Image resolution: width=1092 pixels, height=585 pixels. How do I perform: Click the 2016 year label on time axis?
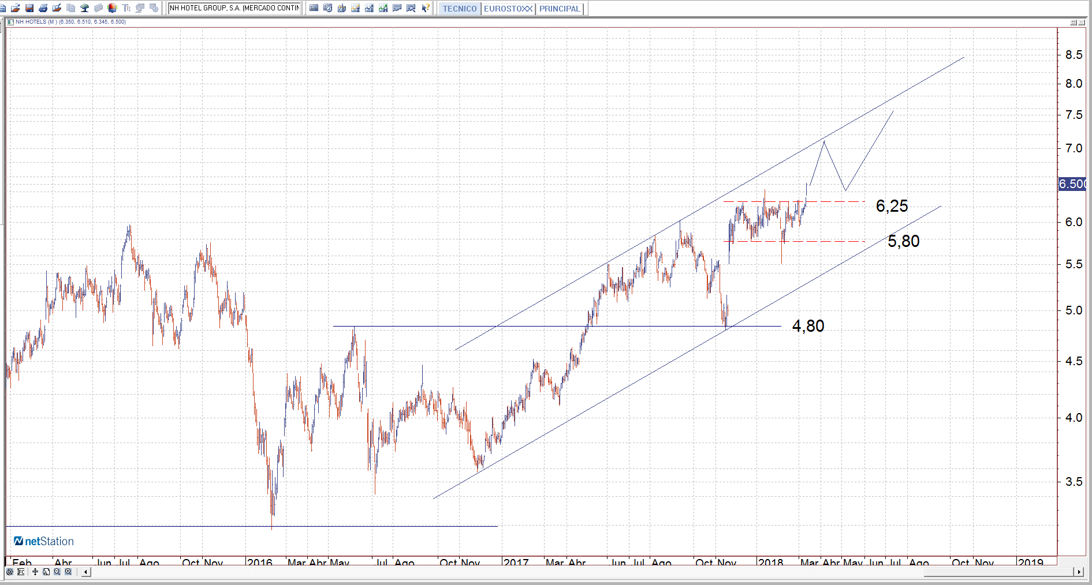(x=259, y=562)
